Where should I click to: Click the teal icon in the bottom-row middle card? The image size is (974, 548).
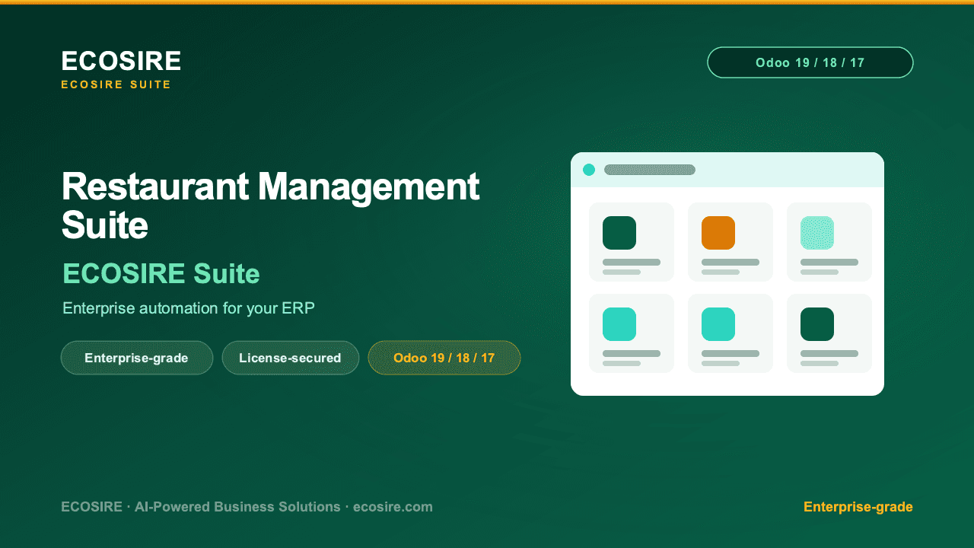(718, 324)
